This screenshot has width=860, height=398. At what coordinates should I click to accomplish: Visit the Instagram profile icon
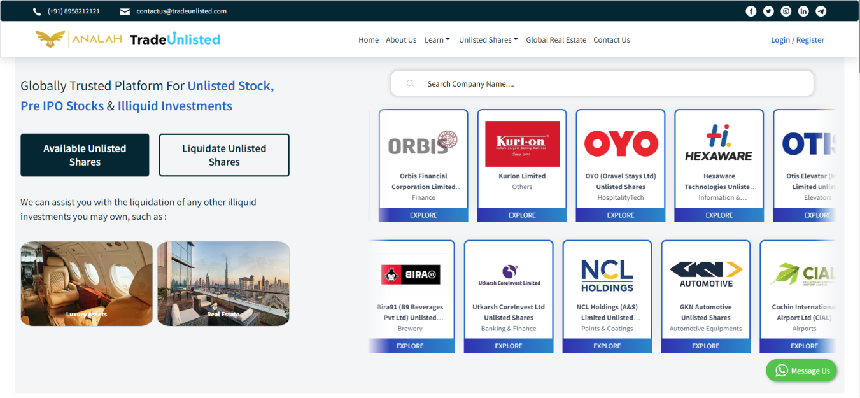pos(786,11)
